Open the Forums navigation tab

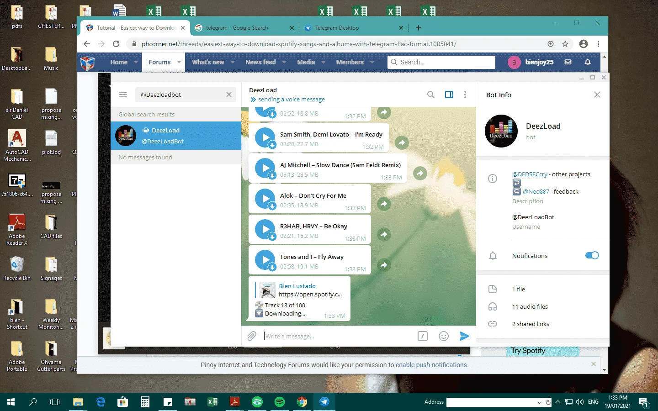coord(159,62)
